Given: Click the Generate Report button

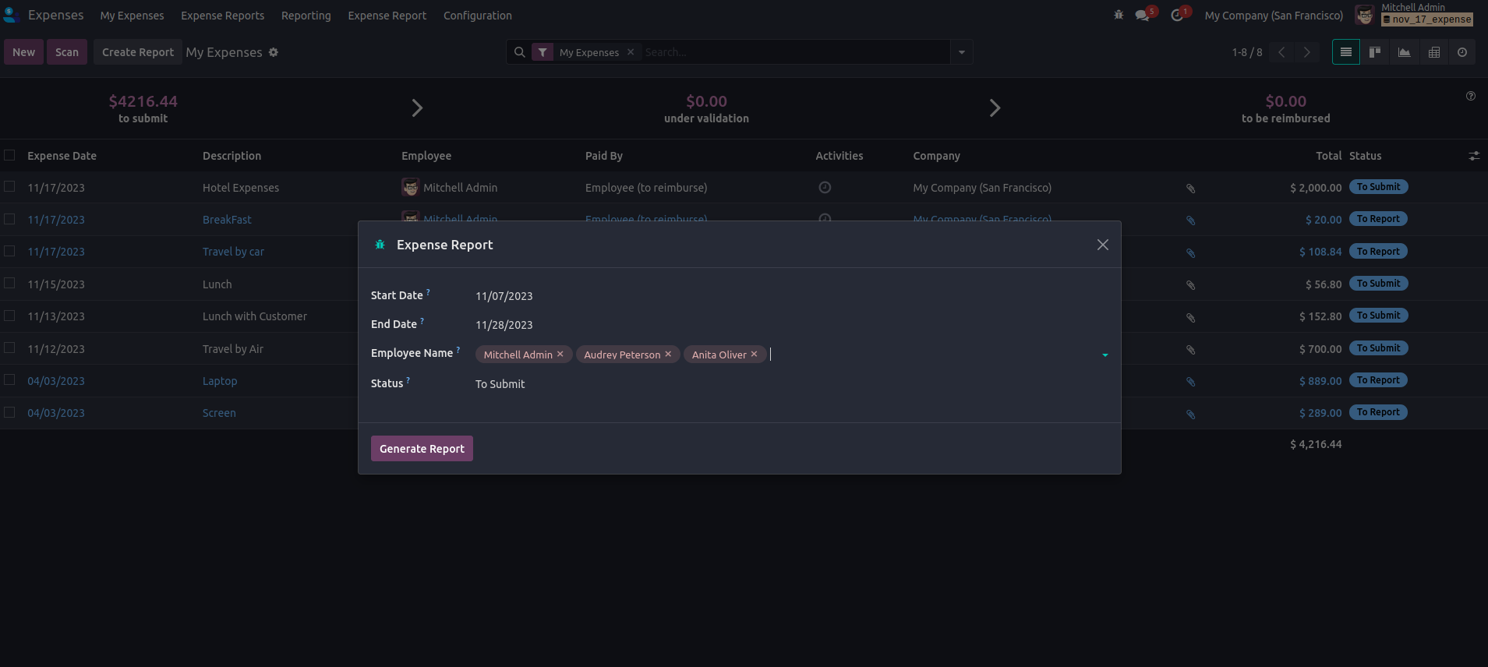Looking at the screenshot, I should click(422, 449).
